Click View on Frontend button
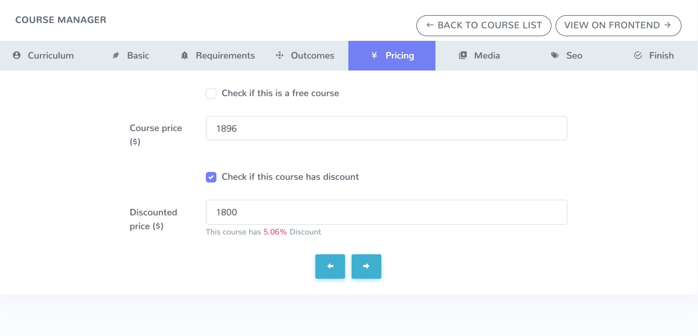The width and height of the screenshot is (698, 336). [x=618, y=25]
